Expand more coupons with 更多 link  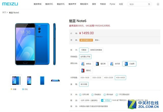click(x=97, y=40)
